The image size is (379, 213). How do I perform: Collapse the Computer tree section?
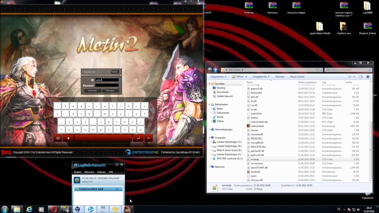tap(209, 138)
